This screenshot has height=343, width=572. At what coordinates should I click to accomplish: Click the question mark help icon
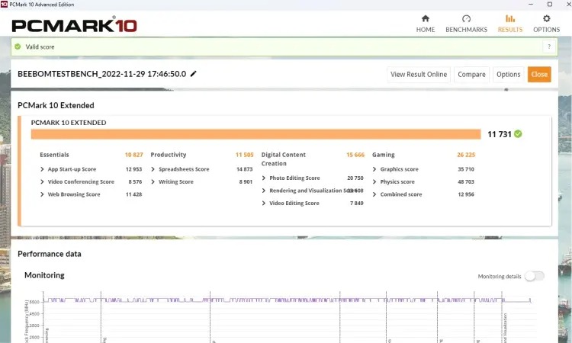549,46
